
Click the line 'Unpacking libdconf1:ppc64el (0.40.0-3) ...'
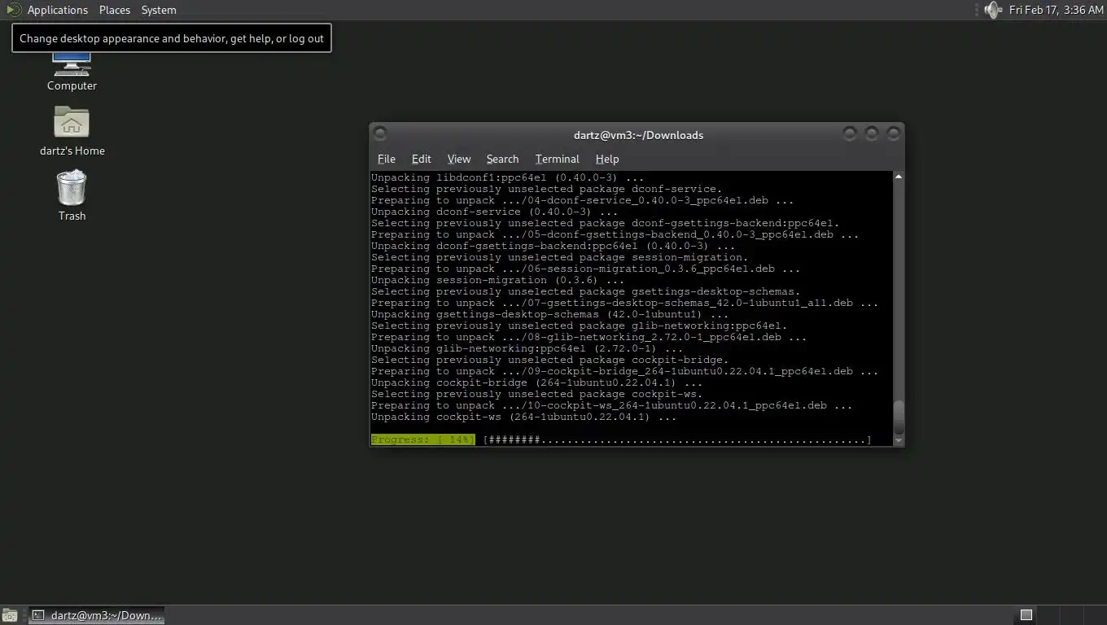(508, 177)
